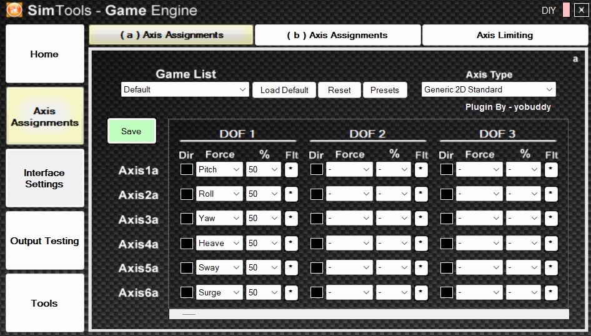Click the SimTools logo icon in title bar
591x336 pixels.
click(14, 11)
